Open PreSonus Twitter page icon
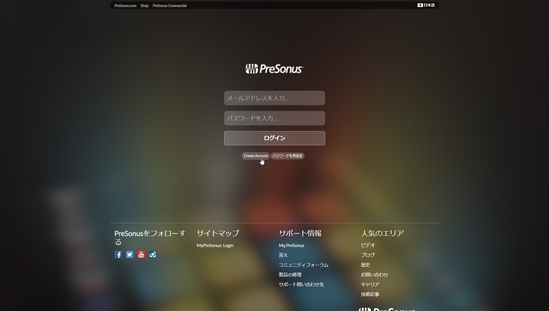The width and height of the screenshot is (549, 311). click(x=130, y=255)
